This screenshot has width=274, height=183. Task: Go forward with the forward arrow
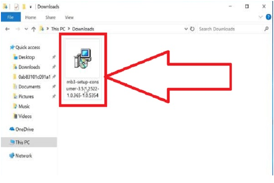tap(18, 29)
